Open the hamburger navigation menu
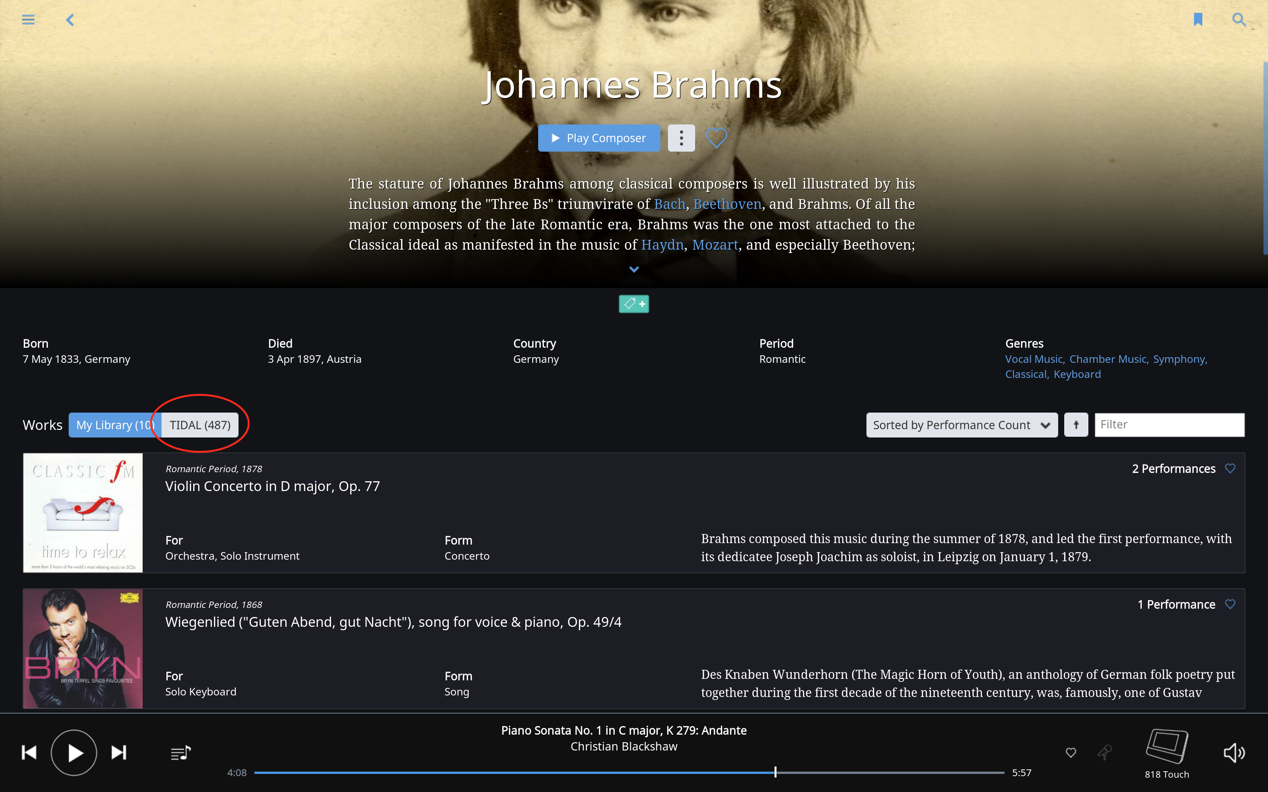Image resolution: width=1268 pixels, height=792 pixels. (28, 20)
